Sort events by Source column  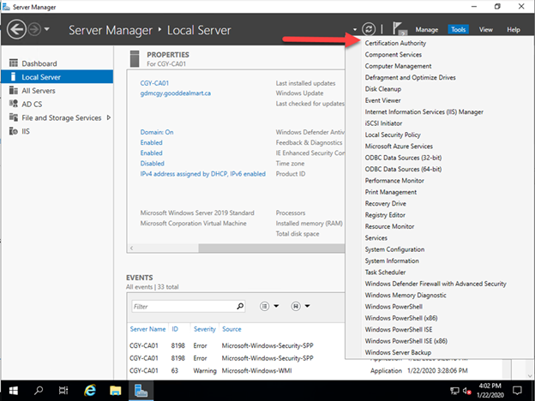click(x=231, y=329)
